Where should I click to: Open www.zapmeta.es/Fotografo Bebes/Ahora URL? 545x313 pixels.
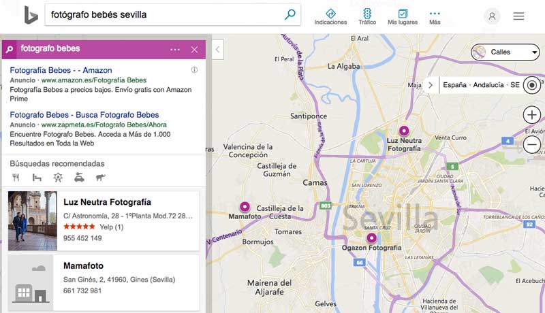[104, 125]
